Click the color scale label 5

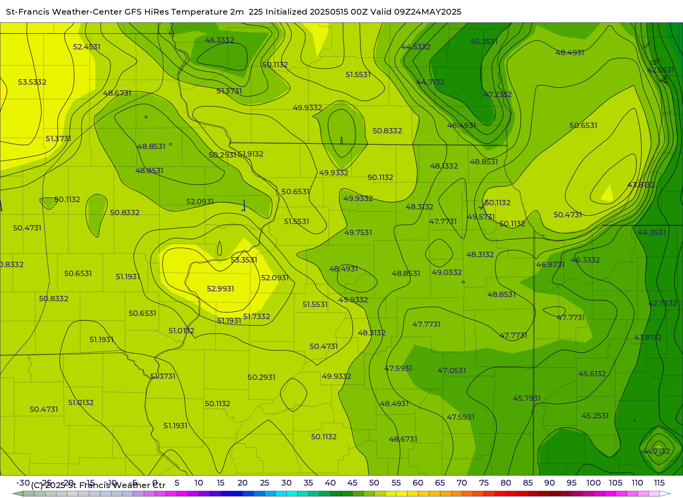[x=177, y=483]
